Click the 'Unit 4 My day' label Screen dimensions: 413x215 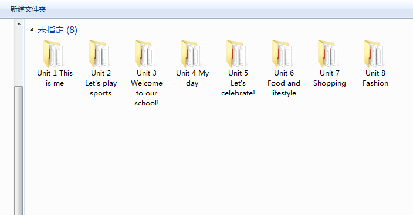(192, 78)
